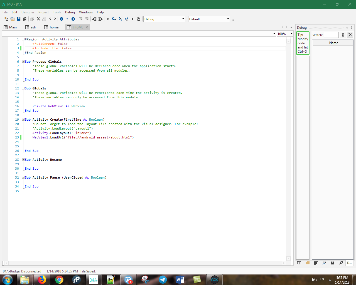Open the Debug build configuration dropdown
Viewport: 356px width, 285px height.
coord(183,19)
